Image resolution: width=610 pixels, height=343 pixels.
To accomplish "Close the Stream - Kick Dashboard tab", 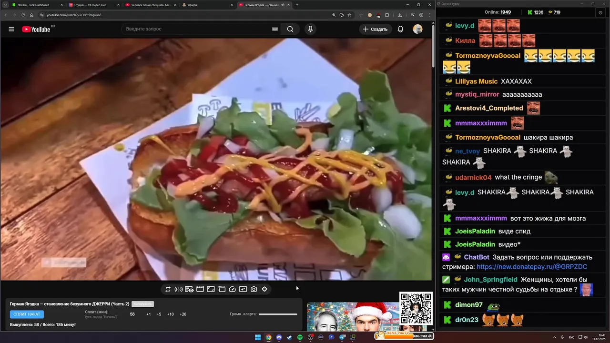I will coord(61,5).
